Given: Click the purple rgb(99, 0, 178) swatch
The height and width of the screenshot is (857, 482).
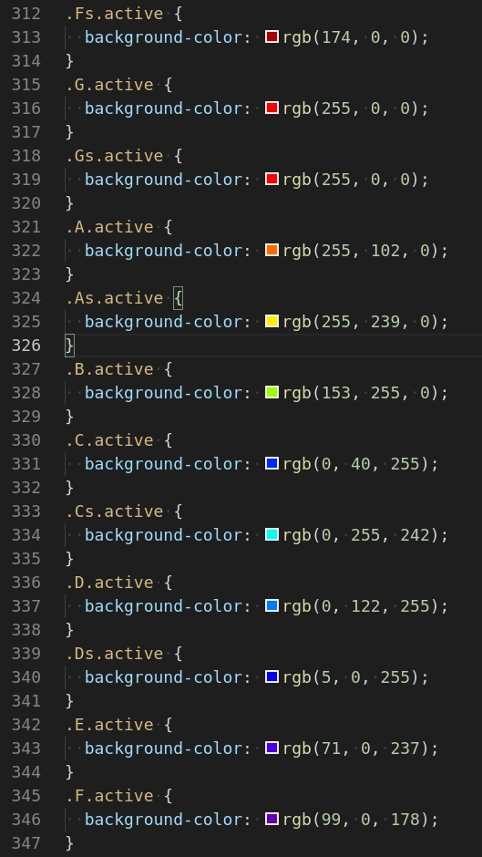Looking at the screenshot, I should (272, 818).
